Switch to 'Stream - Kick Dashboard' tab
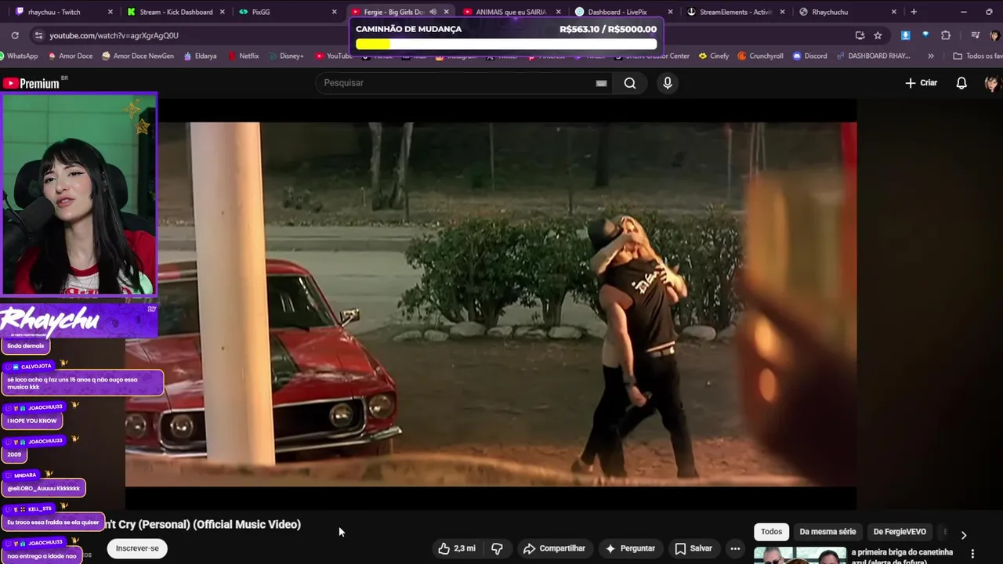 (x=176, y=12)
